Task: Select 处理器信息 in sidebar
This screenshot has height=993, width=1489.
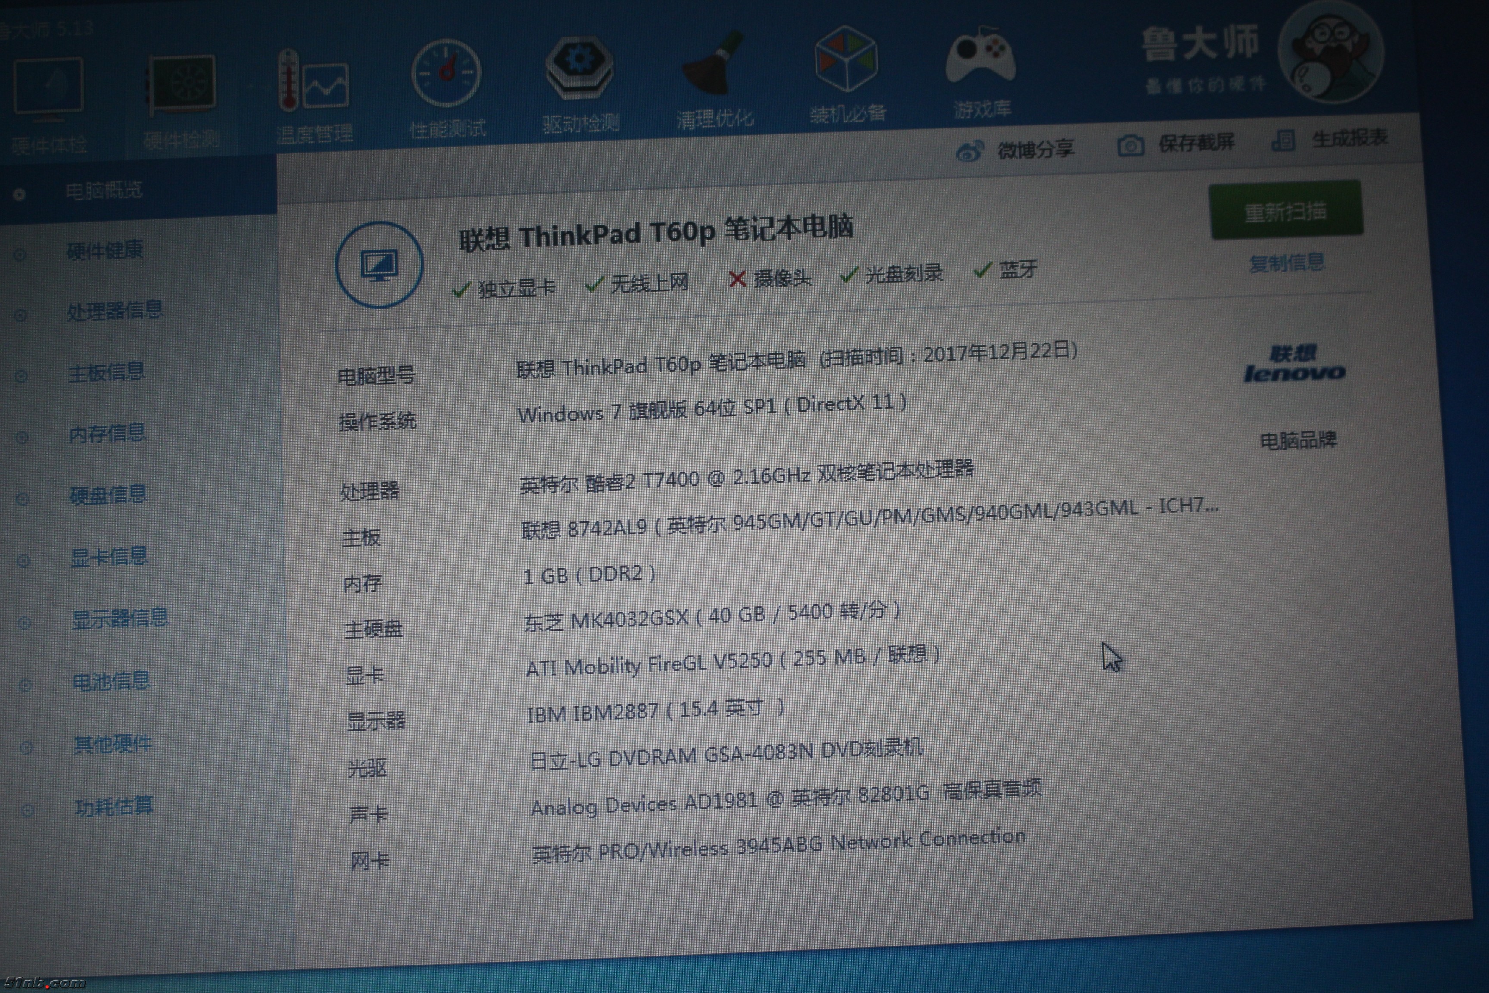Action: (115, 310)
